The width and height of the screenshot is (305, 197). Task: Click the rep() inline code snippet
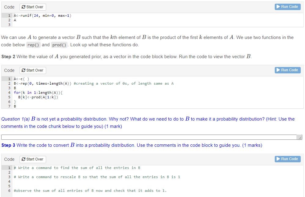point(33,45)
